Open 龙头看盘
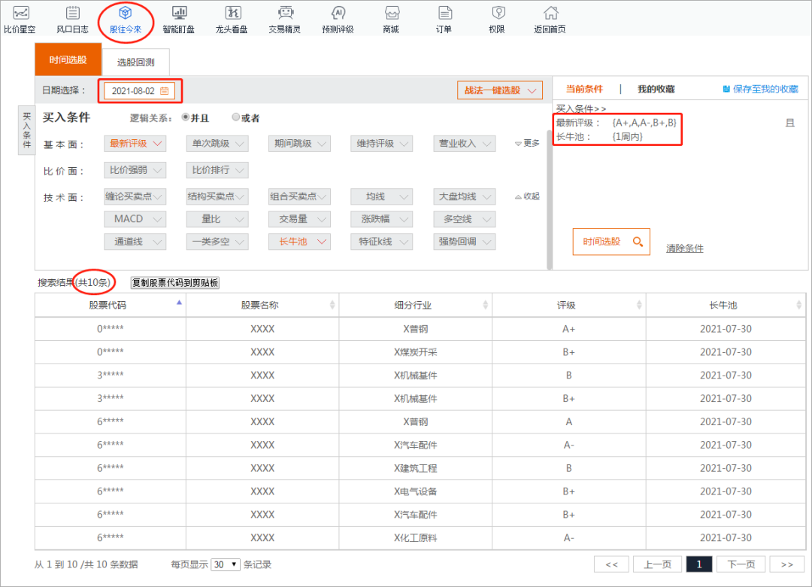 point(232,19)
